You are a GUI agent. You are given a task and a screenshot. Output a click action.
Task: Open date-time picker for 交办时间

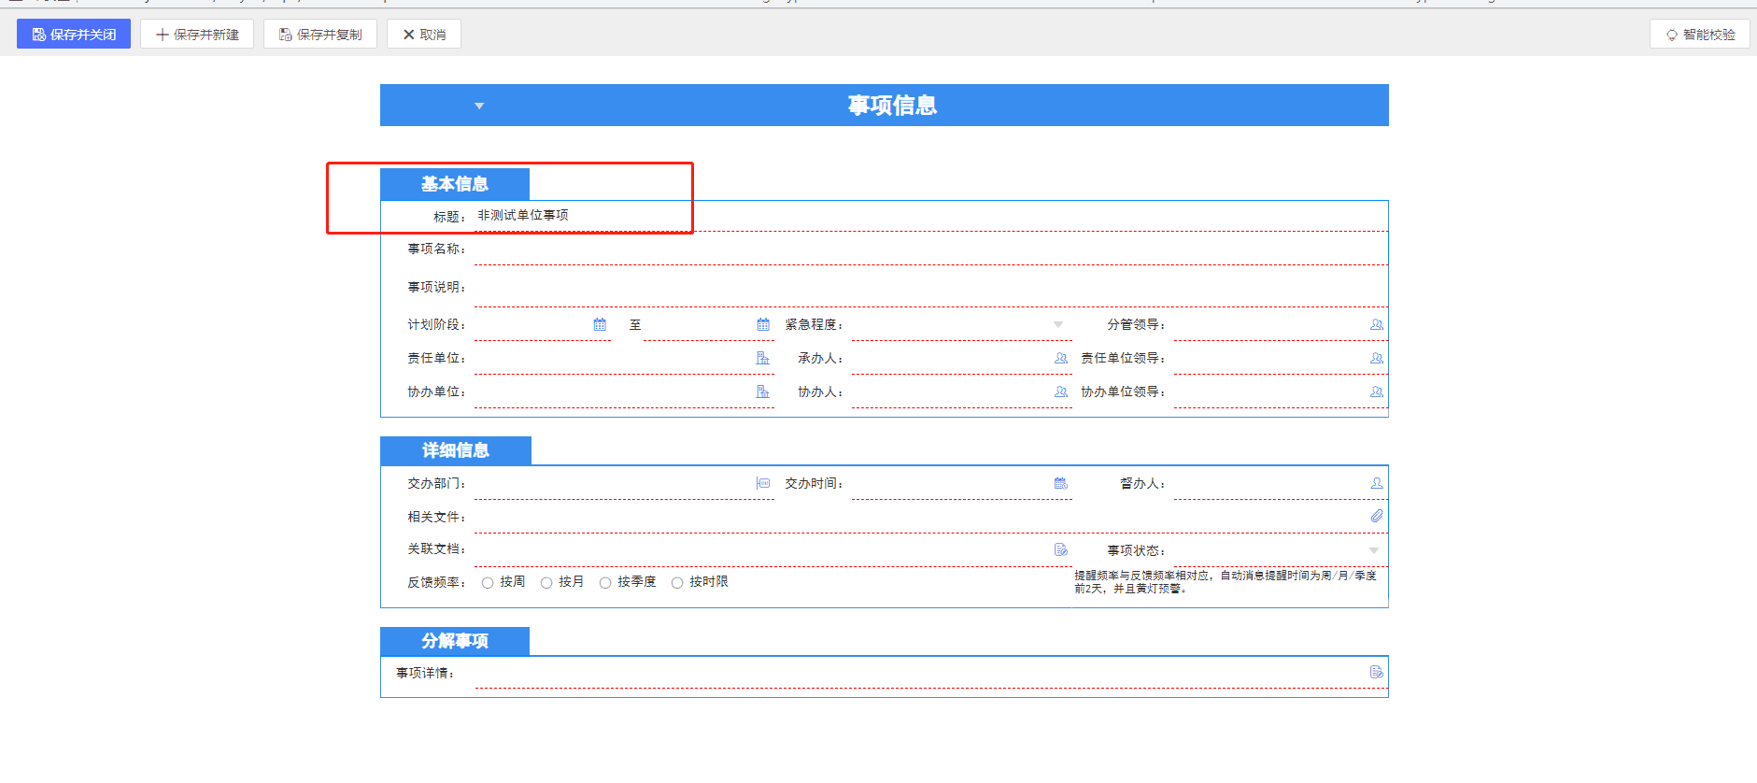(1061, 483)
